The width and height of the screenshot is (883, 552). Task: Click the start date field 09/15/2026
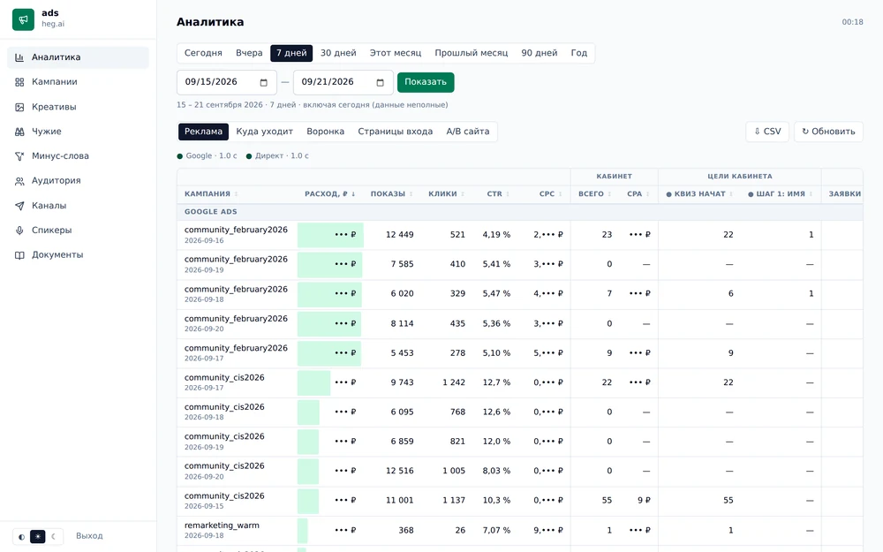coord(227,82)
